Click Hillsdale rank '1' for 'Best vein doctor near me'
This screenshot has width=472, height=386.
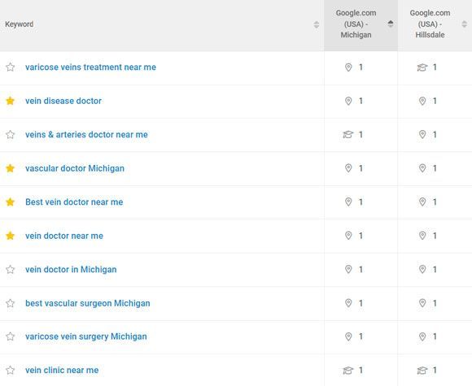point(435,202)
